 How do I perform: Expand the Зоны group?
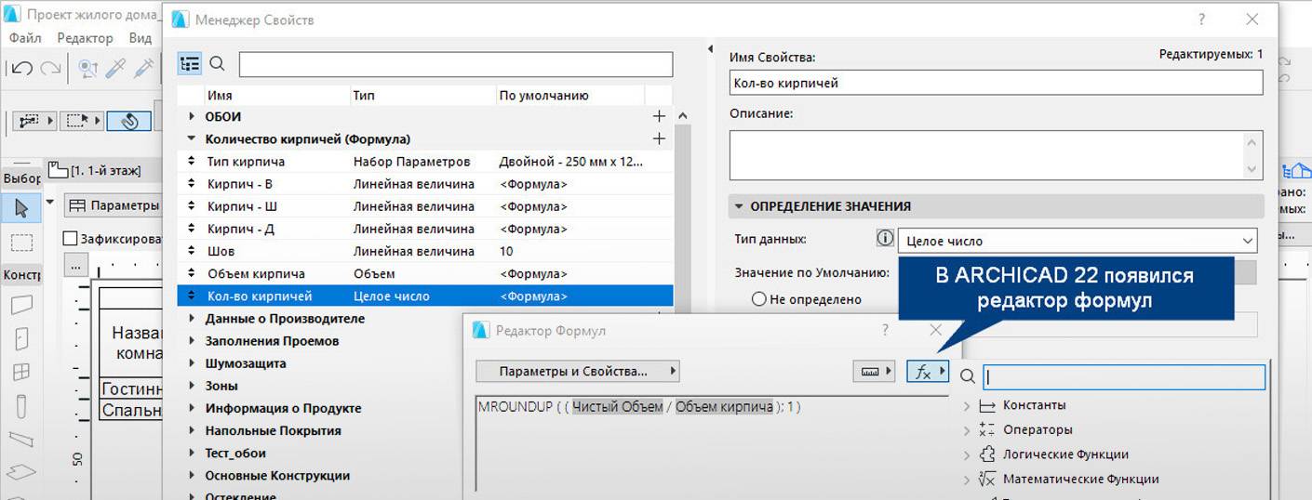click(192, 386)
